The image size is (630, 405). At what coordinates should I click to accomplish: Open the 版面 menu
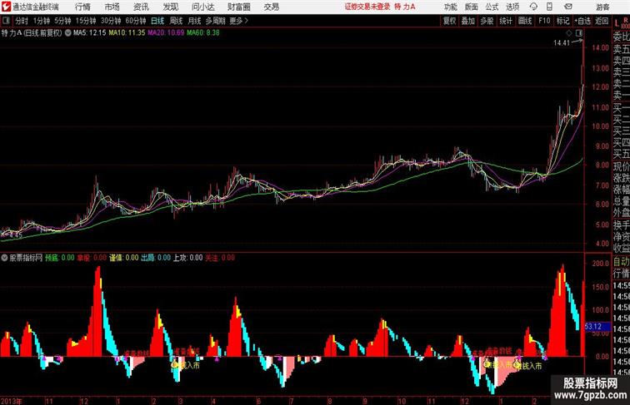coord(472,7)
